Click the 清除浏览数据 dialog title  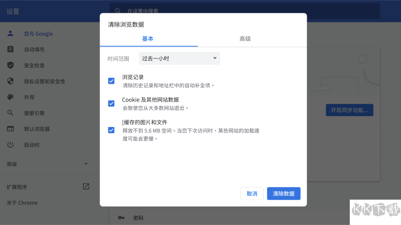click(x=126, y=25)
